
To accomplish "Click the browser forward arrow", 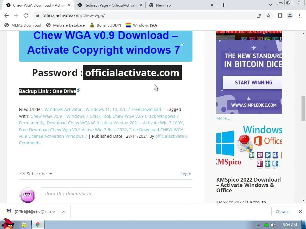I will click(x=16, y=16).
